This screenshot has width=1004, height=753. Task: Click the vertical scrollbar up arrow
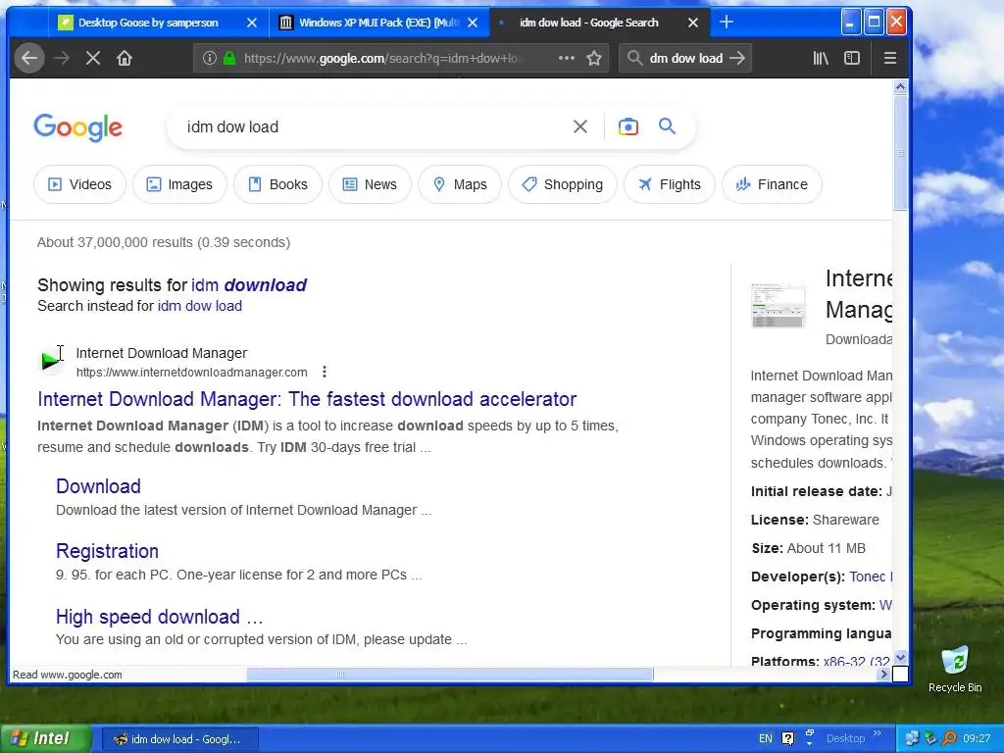(900, 87)
